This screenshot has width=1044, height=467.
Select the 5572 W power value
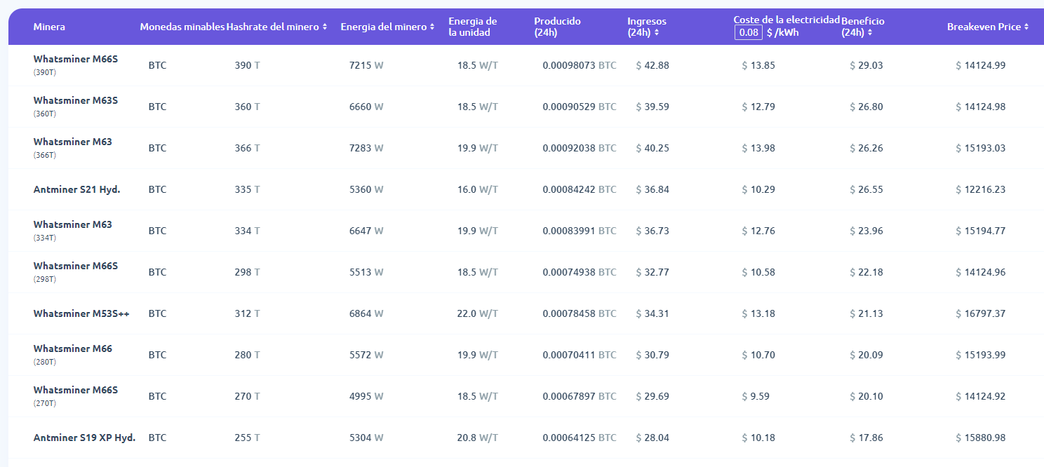click(x=366, y=355)
